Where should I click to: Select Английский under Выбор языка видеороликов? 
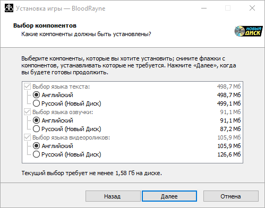click(x=36, y=146)
